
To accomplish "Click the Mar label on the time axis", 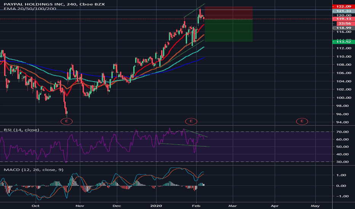I will click(x=233, y=206).
